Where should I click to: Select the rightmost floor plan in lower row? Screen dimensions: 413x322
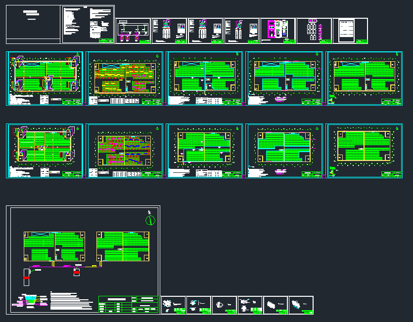[x=365, y=151]
